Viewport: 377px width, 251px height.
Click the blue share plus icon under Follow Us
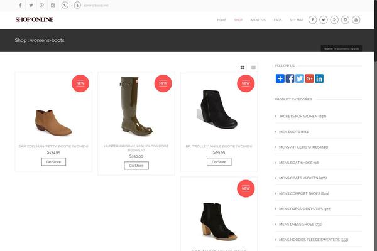[x=280, y=78]
